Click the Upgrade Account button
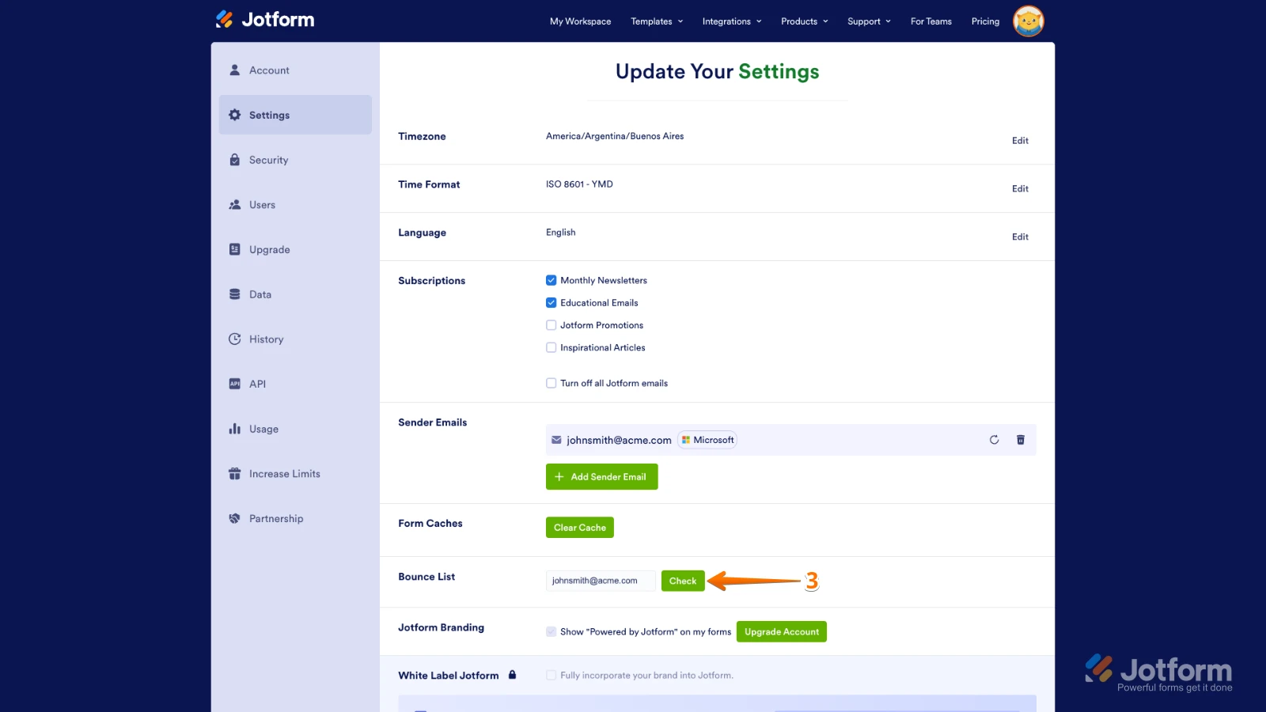This screenshot has height=712, width=1266. coord(782,631)
